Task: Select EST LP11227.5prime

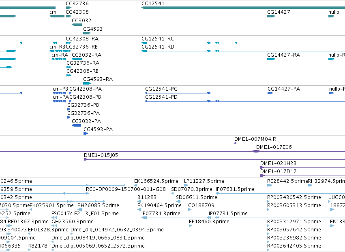Action: pos(204,181)
